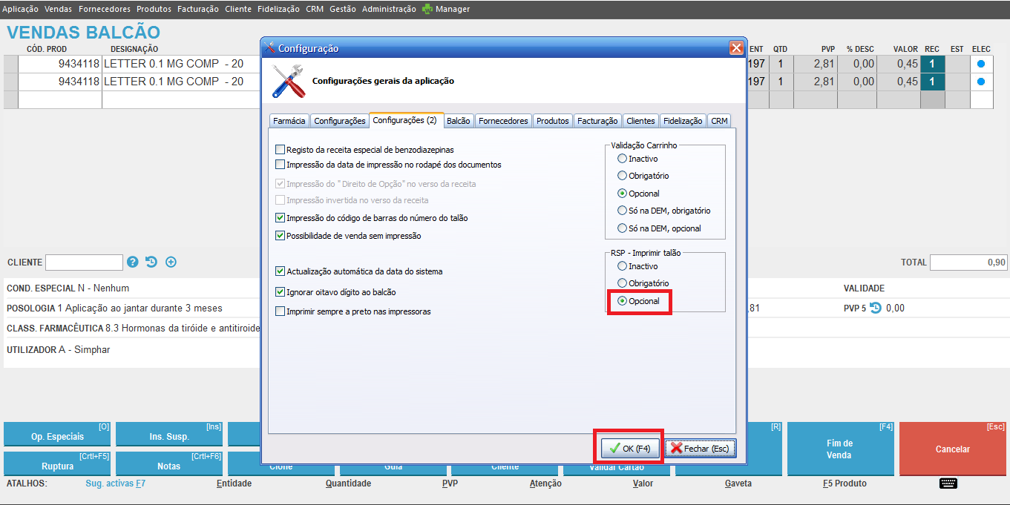Image resolution: width=1010 pixels, height=505 pixels.
Task: Click the green Manager icon in menu bar
Action: 427,9
